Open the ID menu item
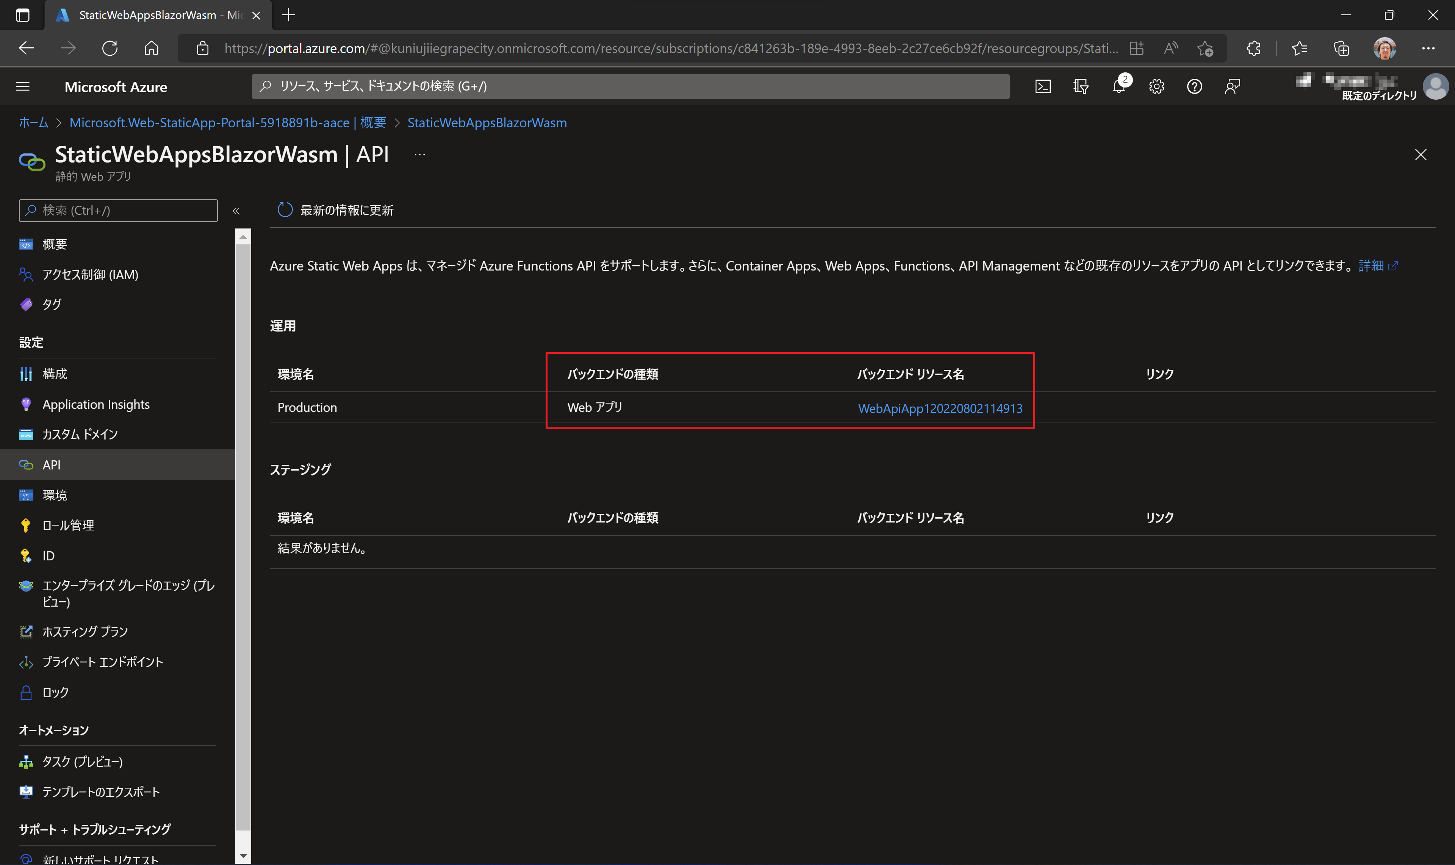The height and width of the screenshot is (865, 1455). click(48, 555)
